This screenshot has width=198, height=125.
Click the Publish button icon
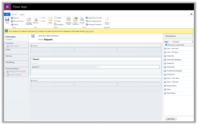12,24
